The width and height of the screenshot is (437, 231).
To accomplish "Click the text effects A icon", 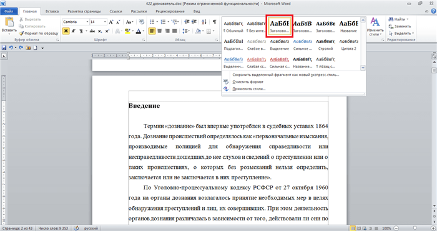I will 117,31.
